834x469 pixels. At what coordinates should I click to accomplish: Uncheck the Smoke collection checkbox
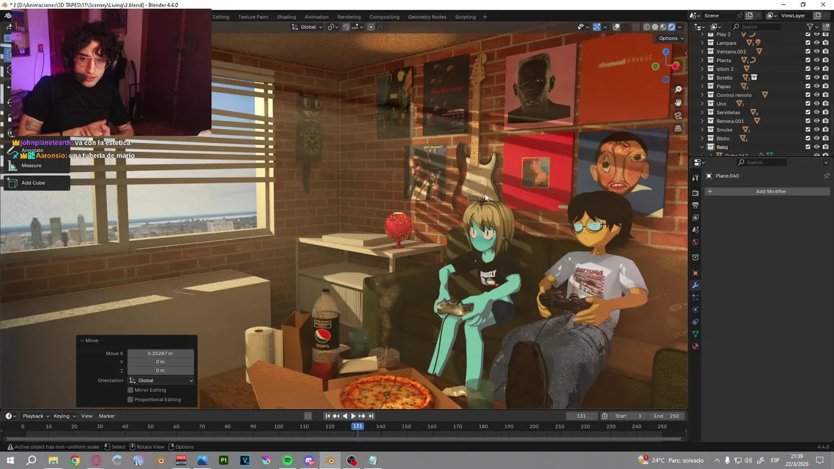coord(808,130)
